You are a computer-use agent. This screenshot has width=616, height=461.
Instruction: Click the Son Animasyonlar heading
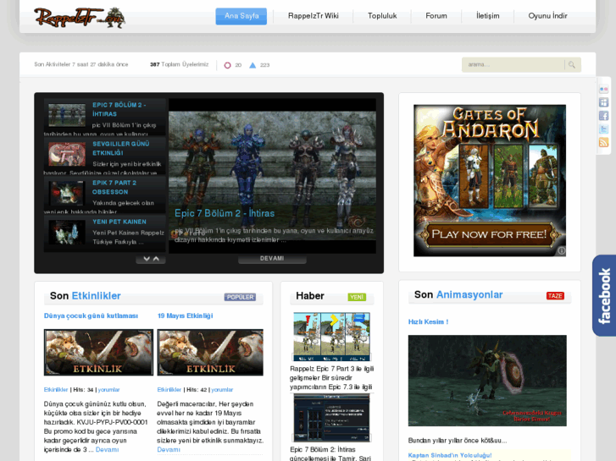click(458, 294)
